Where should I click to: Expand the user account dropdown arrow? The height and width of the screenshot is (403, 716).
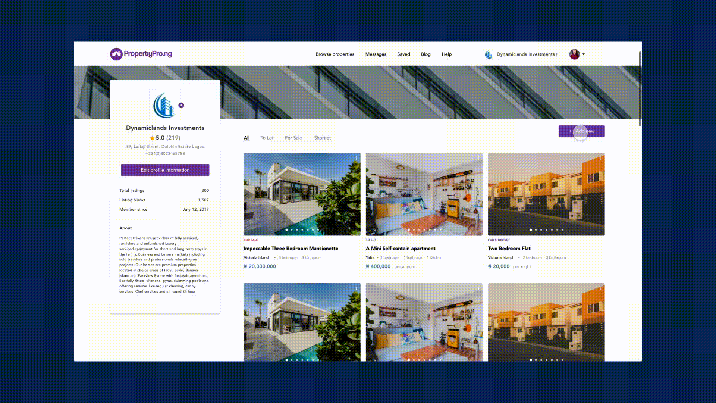click(584, 54)
